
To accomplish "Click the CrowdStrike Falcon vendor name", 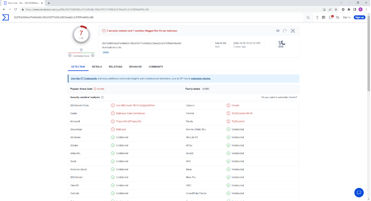I will (196, 193).
